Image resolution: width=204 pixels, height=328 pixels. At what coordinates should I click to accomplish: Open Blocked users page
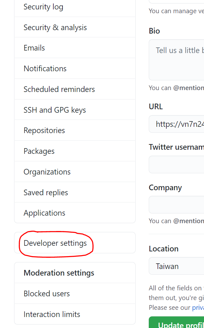[47, 294]
